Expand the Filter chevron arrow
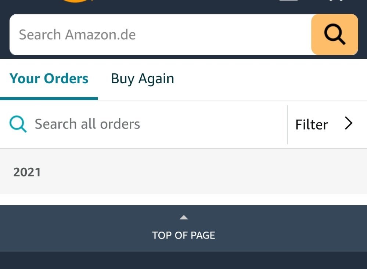 349,124
